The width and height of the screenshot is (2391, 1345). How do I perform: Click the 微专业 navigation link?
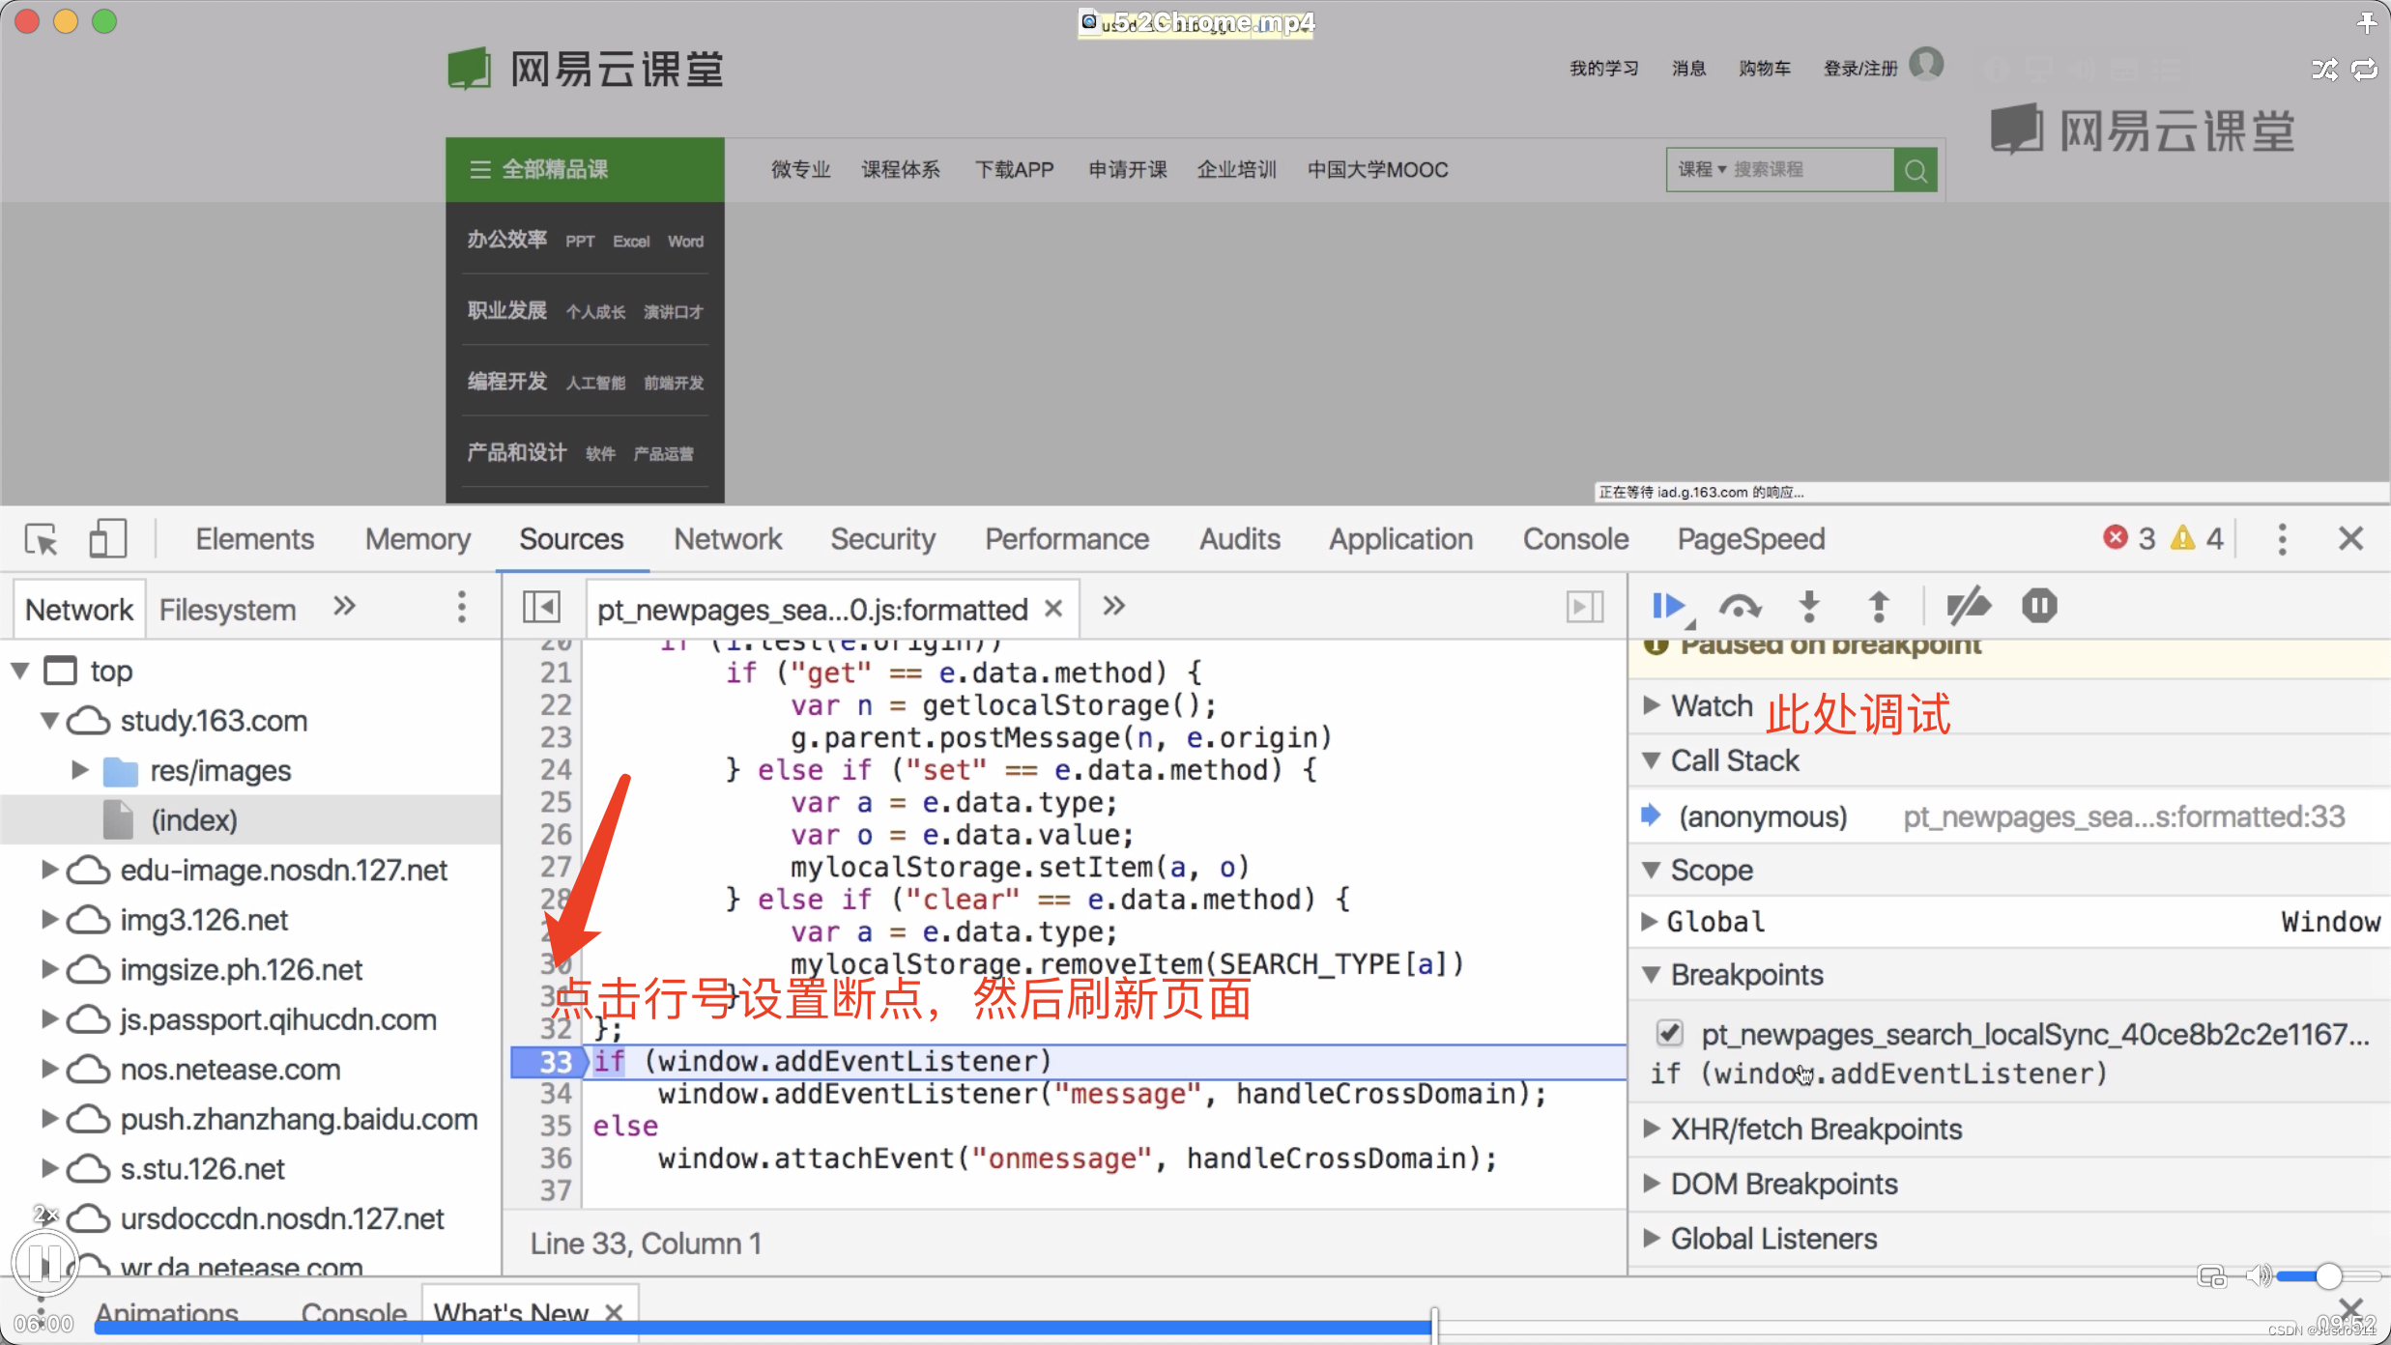(x=800, y=170)
